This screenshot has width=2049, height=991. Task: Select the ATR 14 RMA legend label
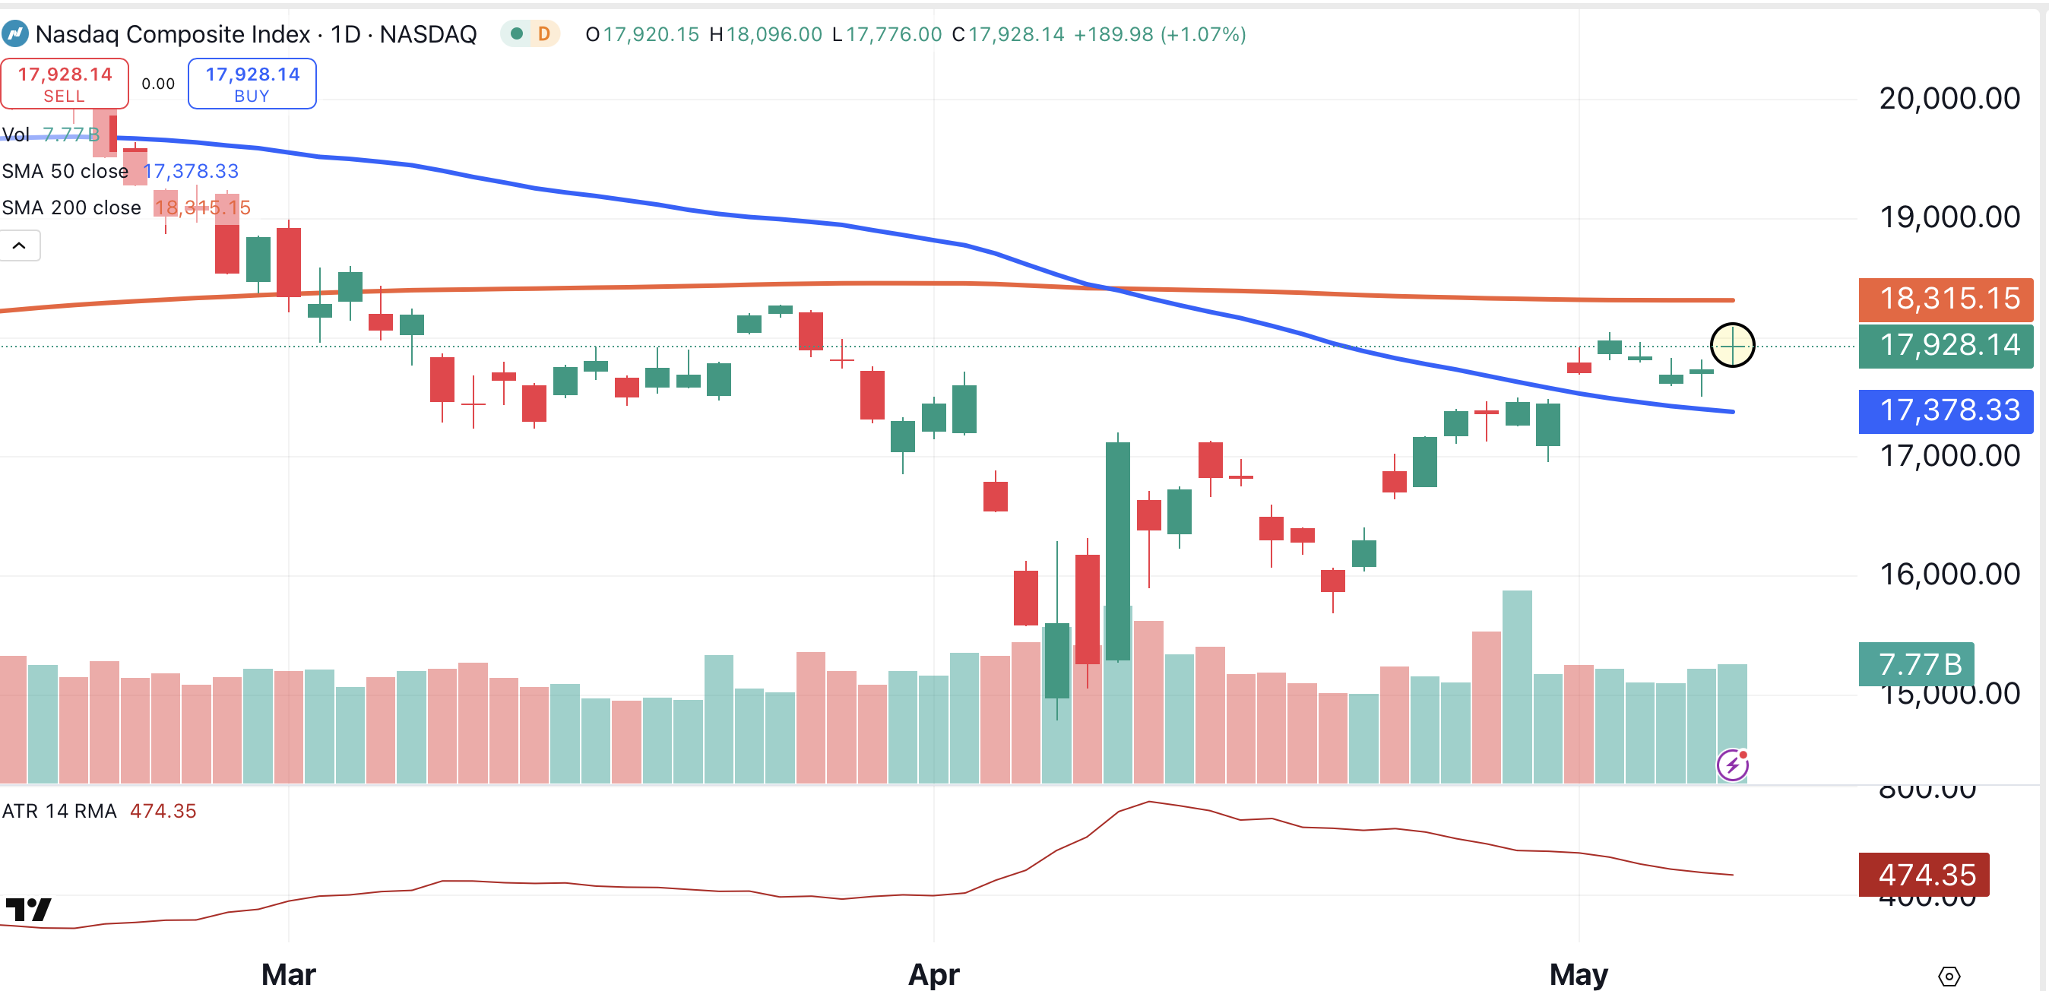(59, 810)
